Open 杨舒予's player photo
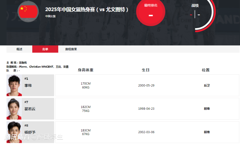 tap(14, 132)
